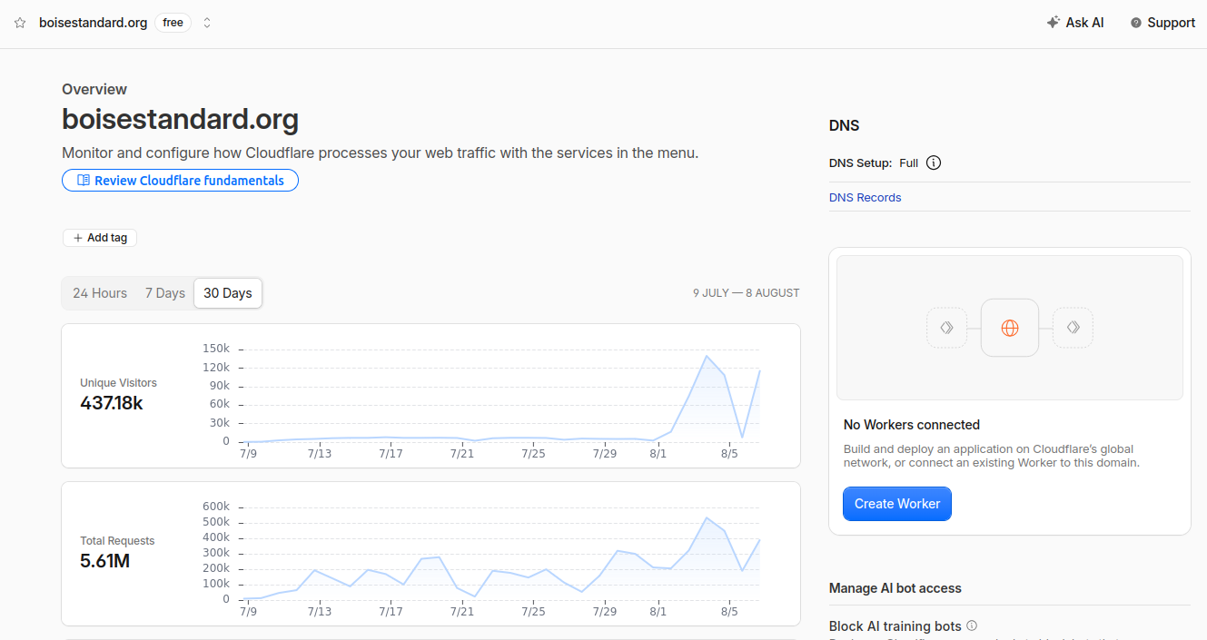Screen dimensions: 1207x640
Task: Click the Overview breadcrumb text
Action: pos(94,89)
